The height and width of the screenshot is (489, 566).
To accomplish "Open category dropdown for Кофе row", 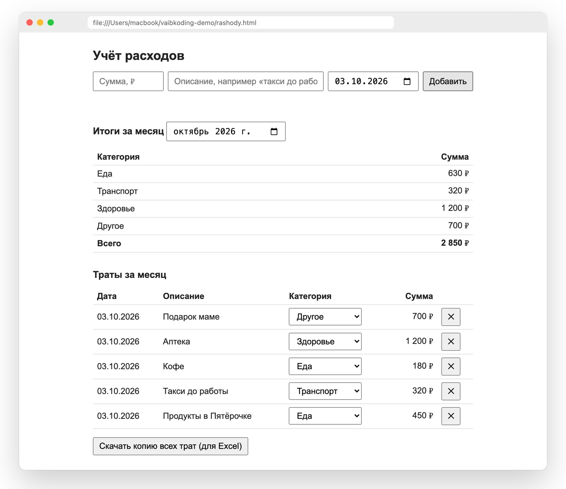I will (325, 366).
